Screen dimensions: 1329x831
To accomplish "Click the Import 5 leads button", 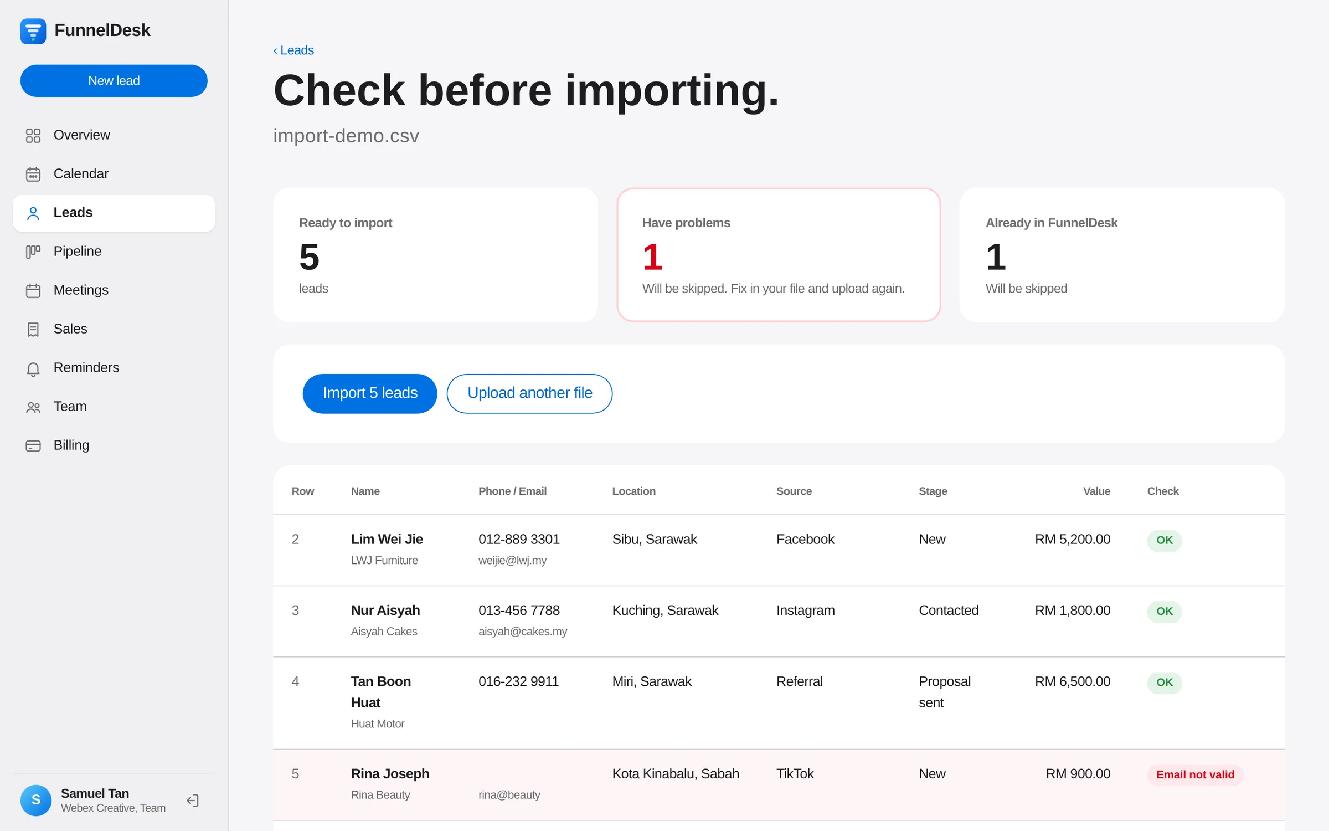I will pos(370,393).
